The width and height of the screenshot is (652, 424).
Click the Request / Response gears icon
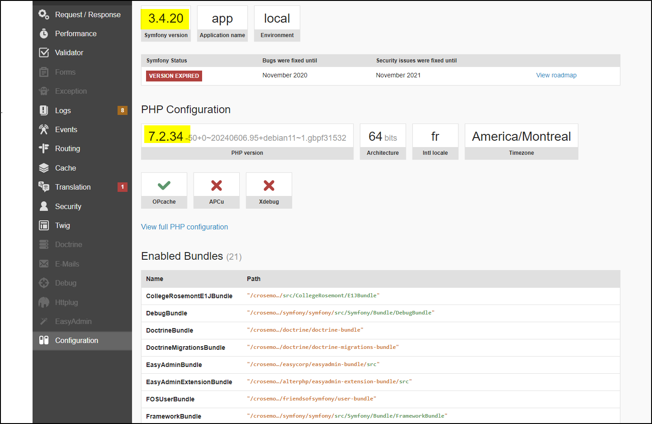44,14
